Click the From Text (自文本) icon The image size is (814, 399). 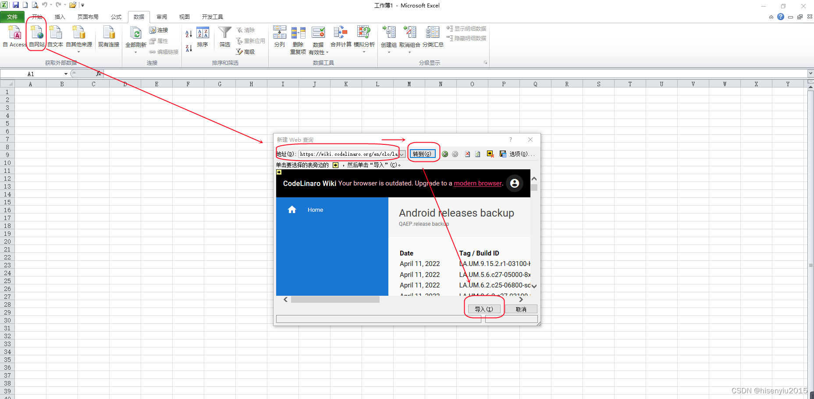pos(55,36)
